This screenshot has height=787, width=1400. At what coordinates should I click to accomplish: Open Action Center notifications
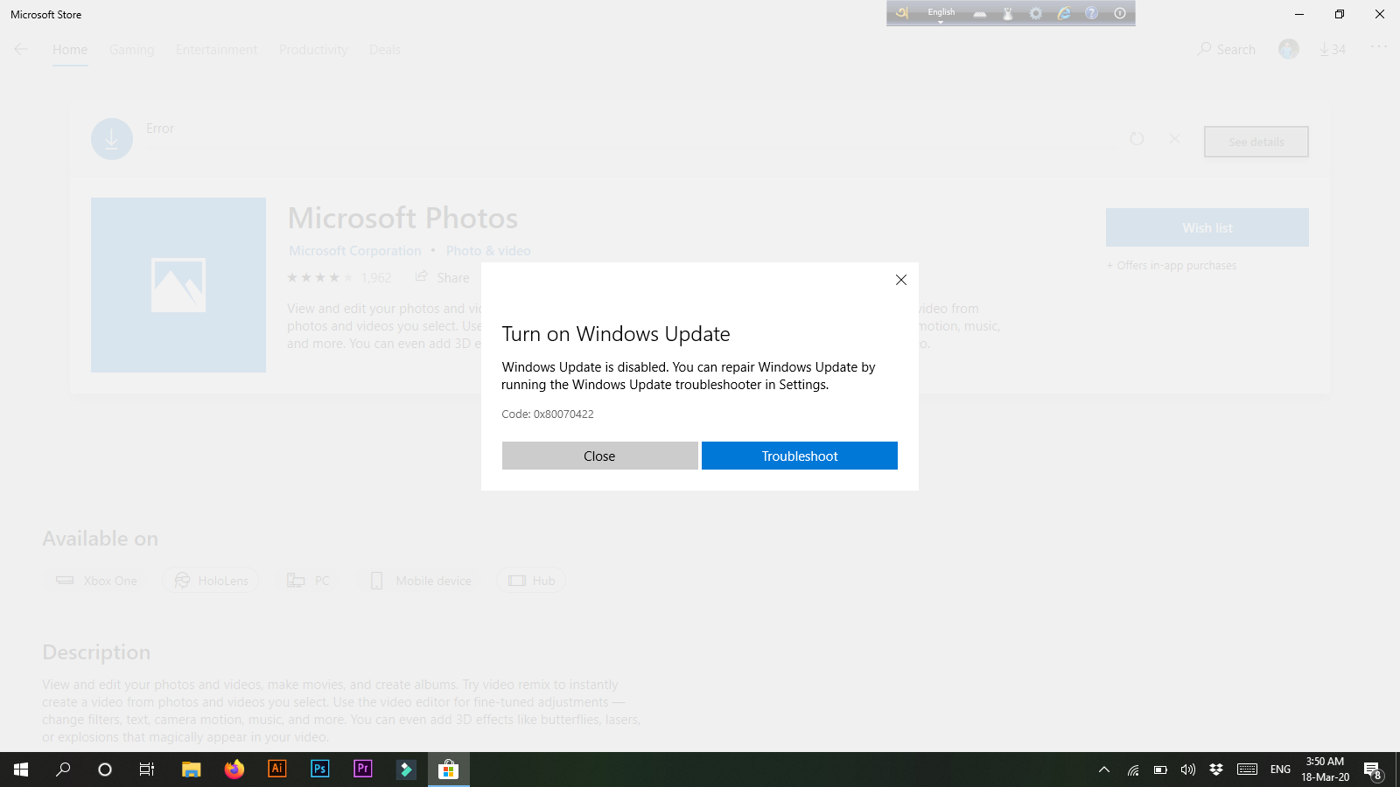pyautogui.click(x=1374, y=770)
